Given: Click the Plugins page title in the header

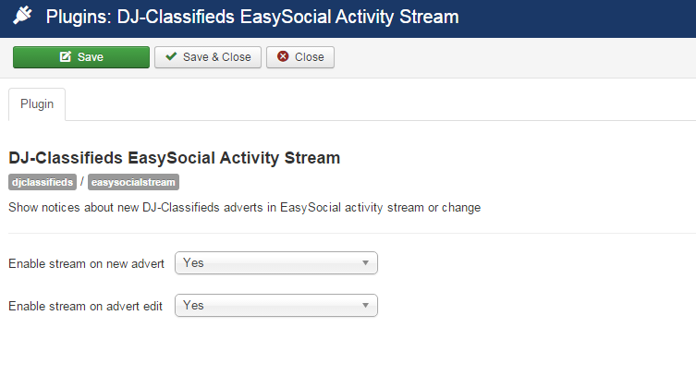Looking at the screenshot, I should [x=251, y=18].
